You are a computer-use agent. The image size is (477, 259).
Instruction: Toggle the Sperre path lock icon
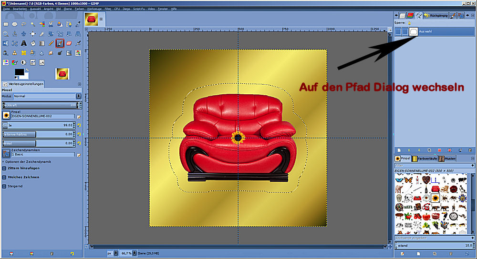(409, 23)
